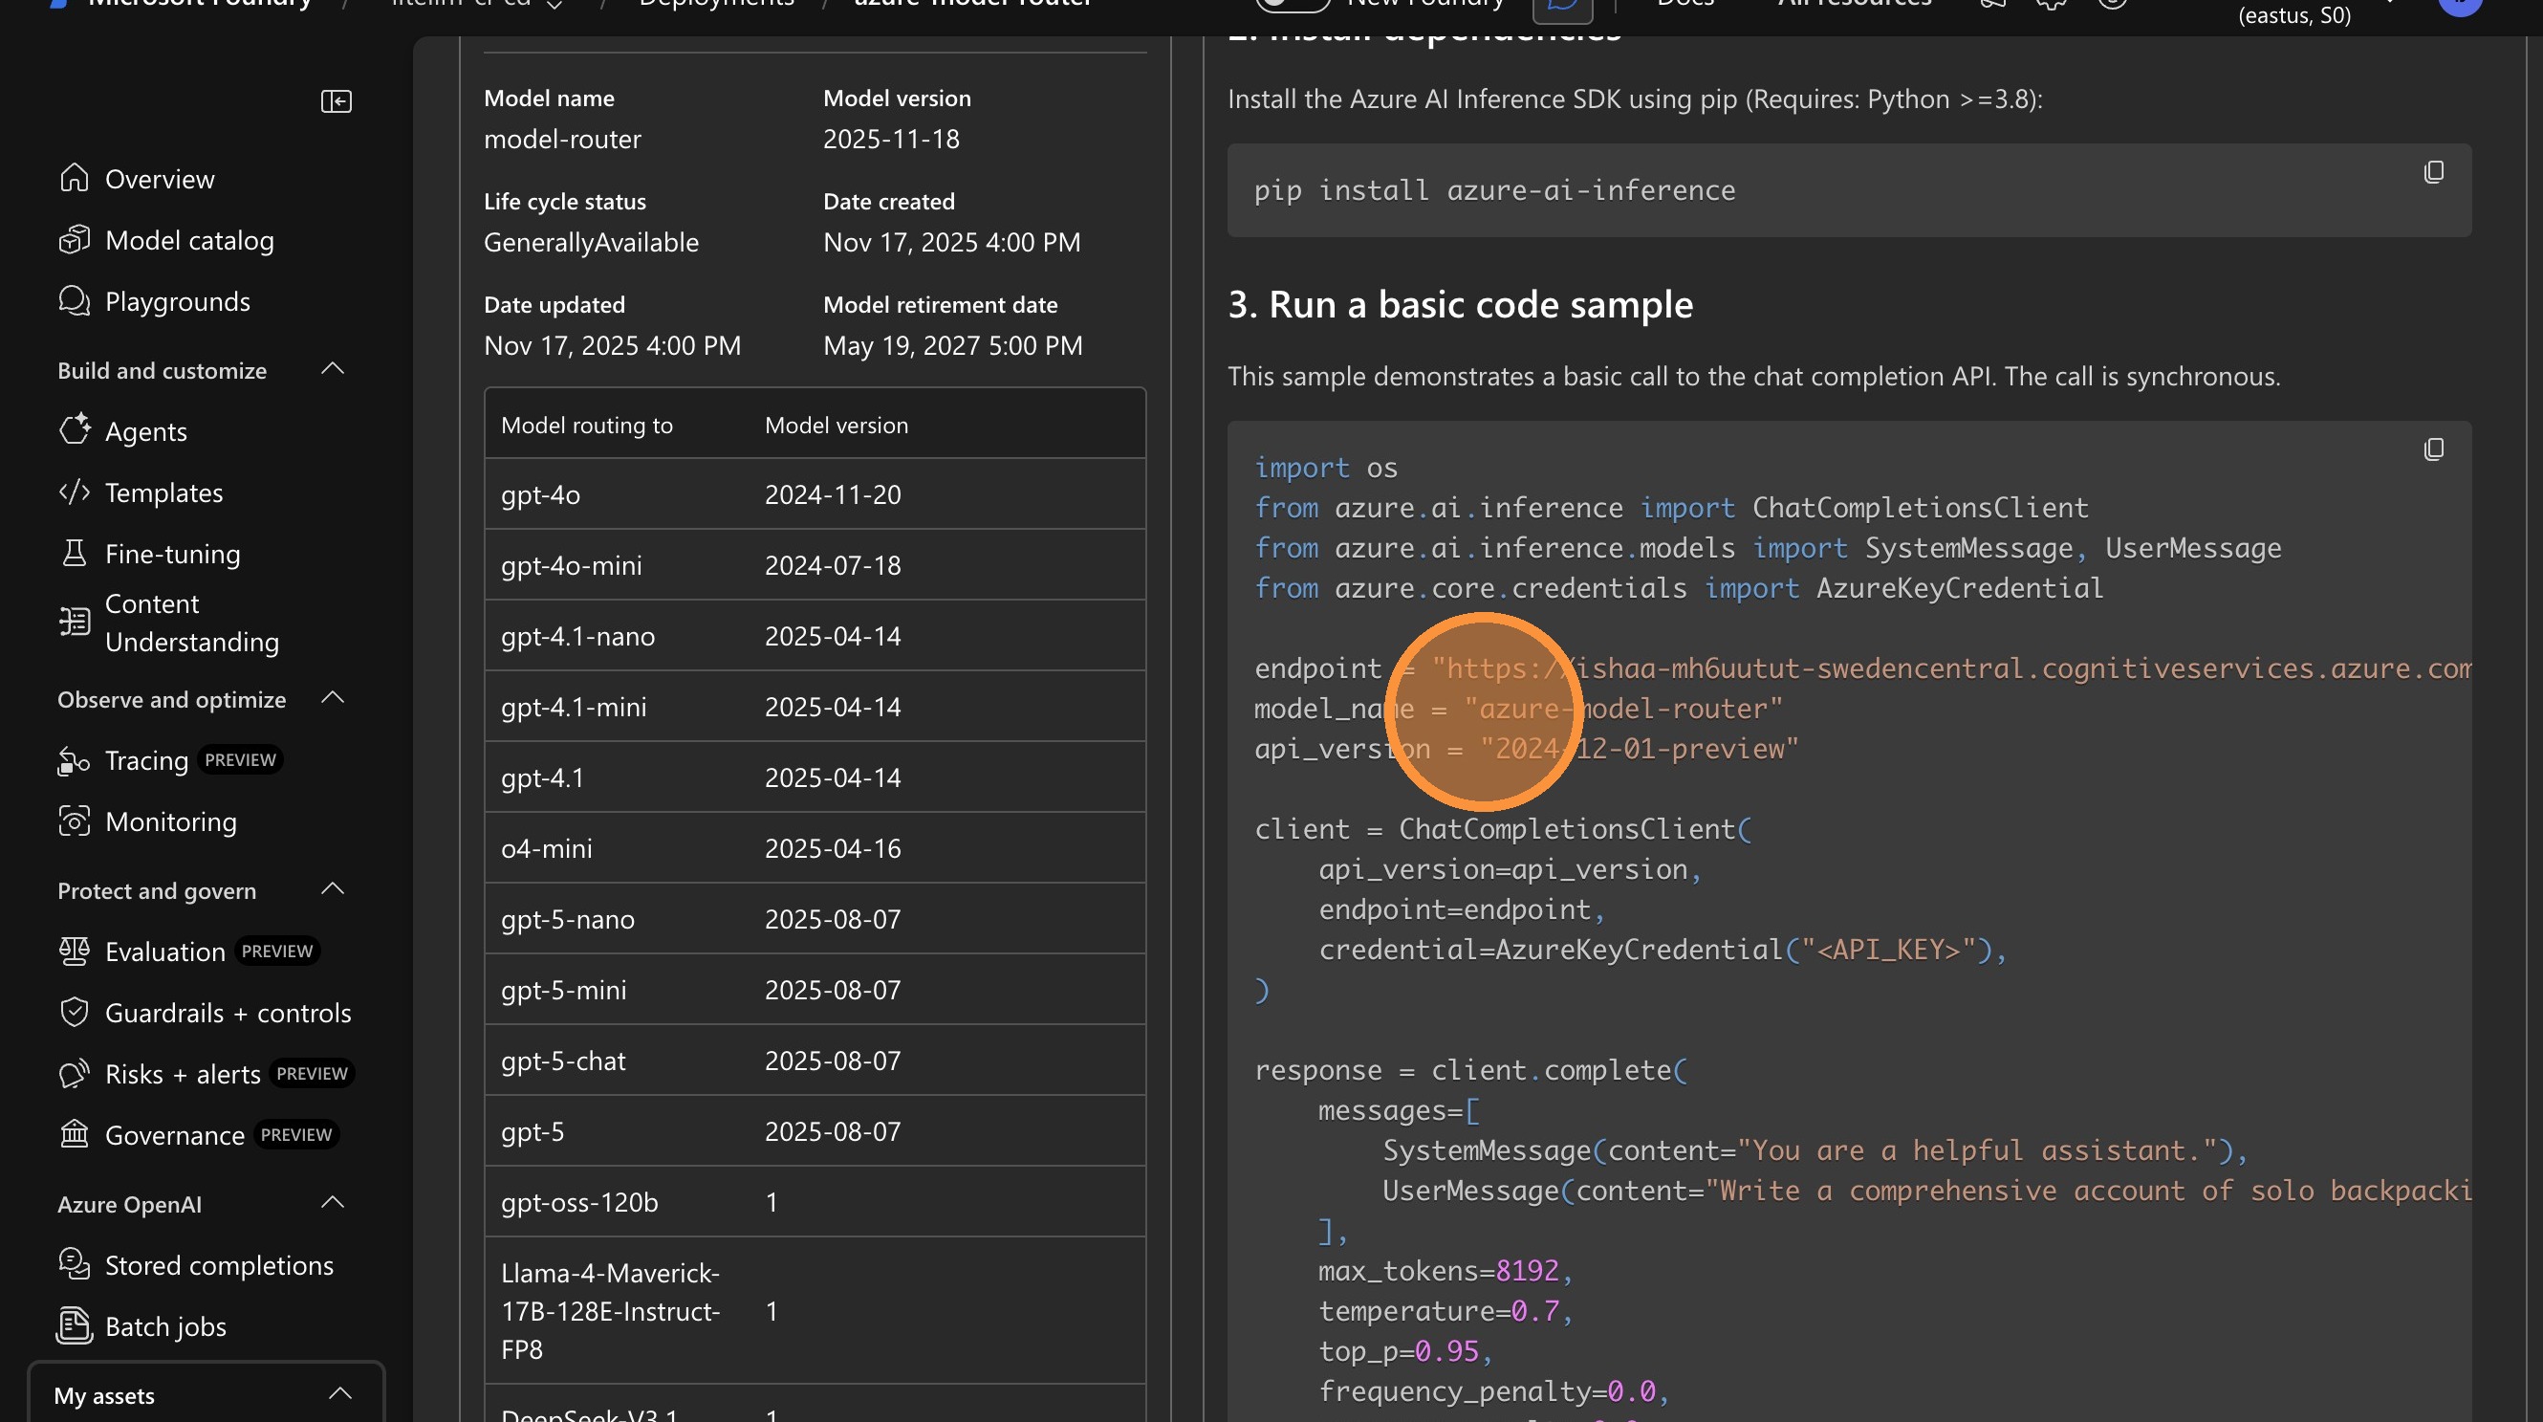
Task: Open the Fine-tuning flask icon
Action: click(x=74, y=553)
